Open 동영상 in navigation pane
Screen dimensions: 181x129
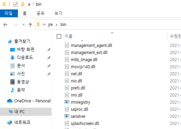coord(23,82)
